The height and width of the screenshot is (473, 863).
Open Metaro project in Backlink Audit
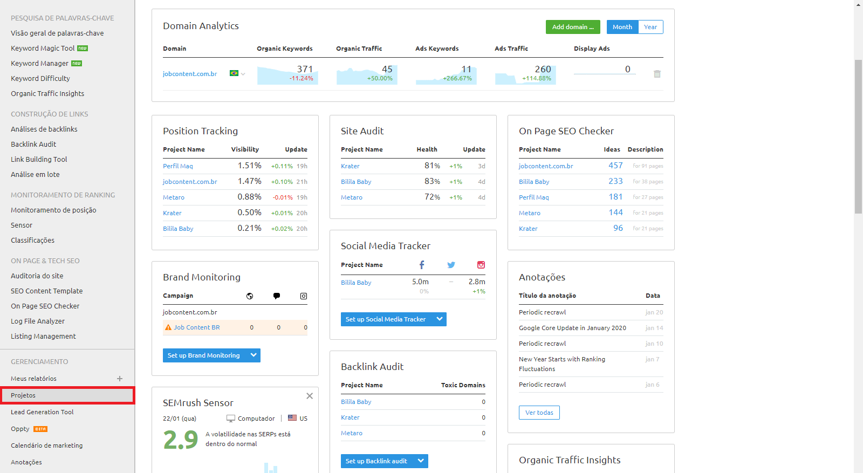[352, 433]
